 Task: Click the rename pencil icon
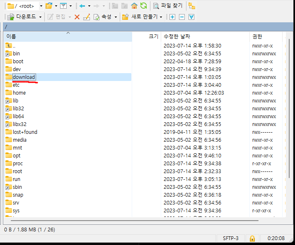(x=87, y=17)
